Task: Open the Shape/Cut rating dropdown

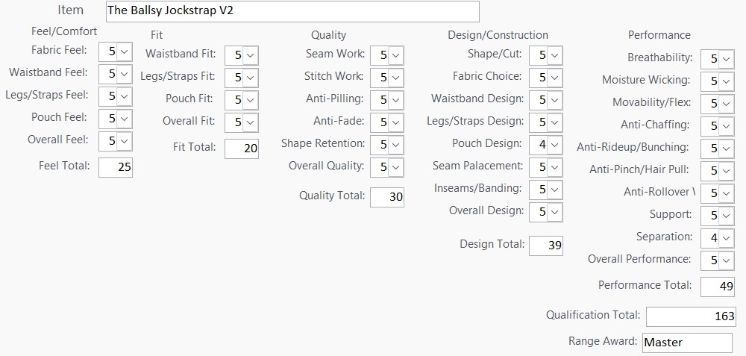Action: [x=554, y=55]
